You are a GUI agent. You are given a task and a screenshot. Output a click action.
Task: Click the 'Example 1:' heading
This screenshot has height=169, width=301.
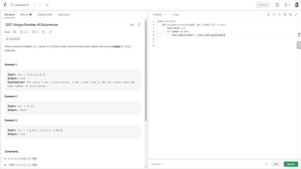[11, 65]
